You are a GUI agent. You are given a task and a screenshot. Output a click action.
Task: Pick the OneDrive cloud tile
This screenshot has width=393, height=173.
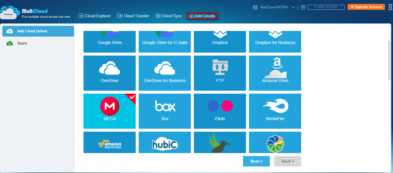pos(109,73)
